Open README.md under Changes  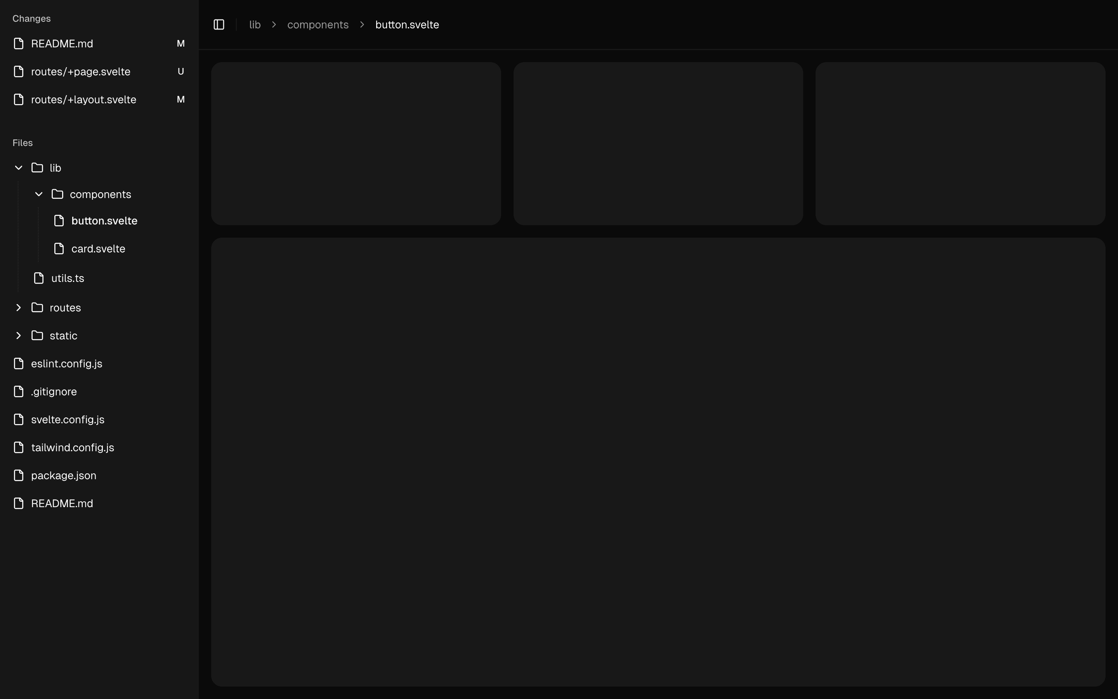point(62,43)
